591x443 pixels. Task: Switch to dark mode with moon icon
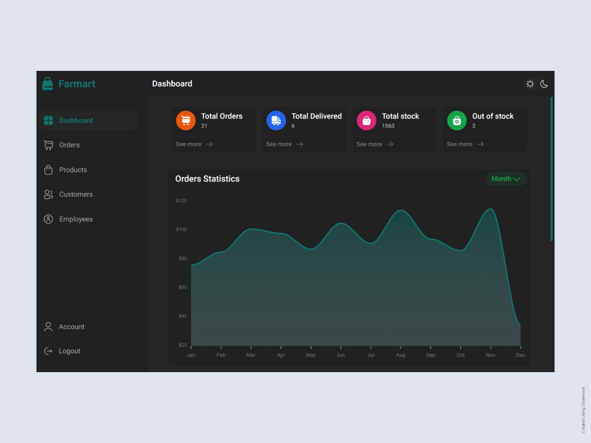pos(544,84)
